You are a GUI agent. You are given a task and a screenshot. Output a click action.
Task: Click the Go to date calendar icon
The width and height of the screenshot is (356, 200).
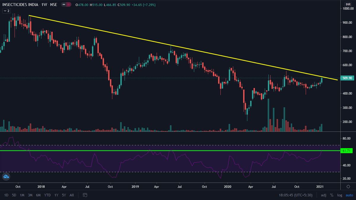tap(85, 195)
